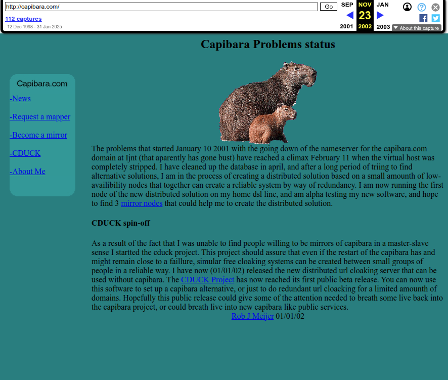Screen dimensions: 448x380
Task: Focus the URL input field
Action: [161, 7]
